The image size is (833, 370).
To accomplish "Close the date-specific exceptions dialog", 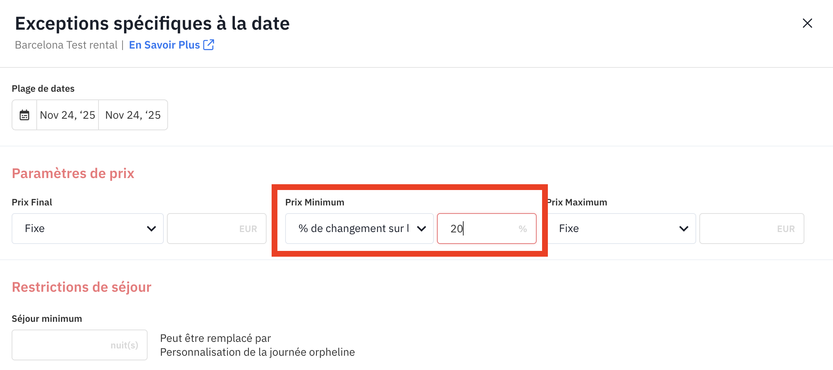I will click(x=807, y=24).
